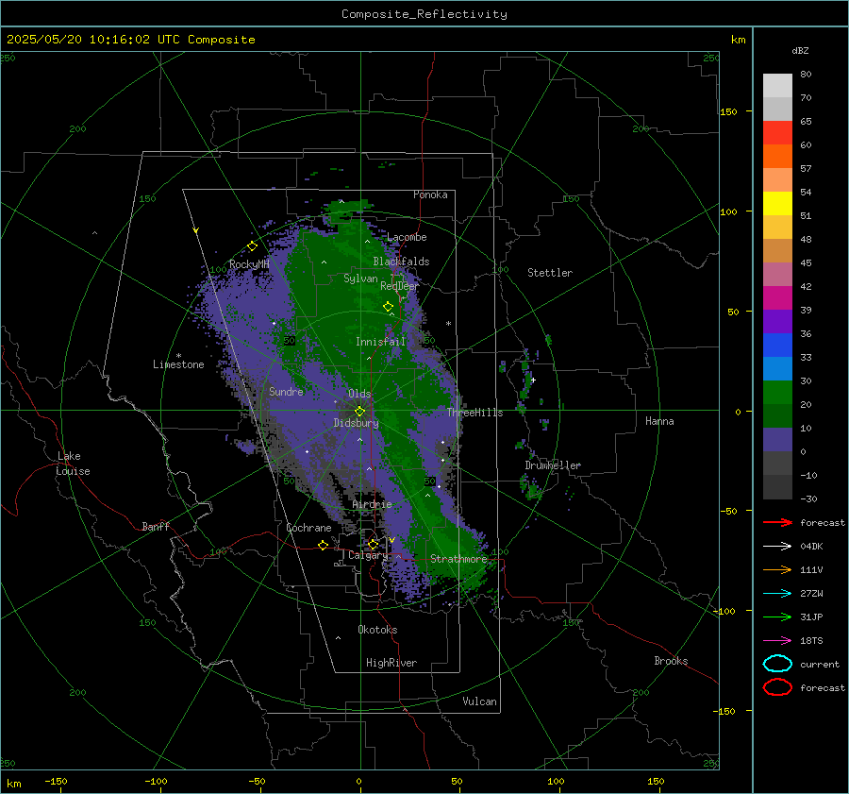The image size is (849, 794).
Task: Click the Okotoks town label
Action: [x=377, y=629]
